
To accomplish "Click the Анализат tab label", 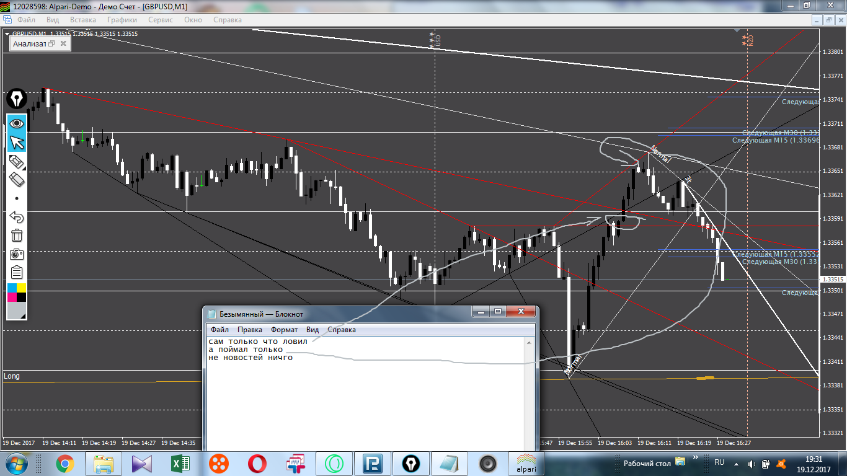I will (29, 43).
